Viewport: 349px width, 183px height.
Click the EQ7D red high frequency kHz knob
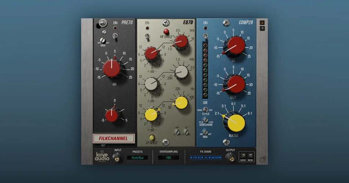pyautogui.click(x=181, y=42)
